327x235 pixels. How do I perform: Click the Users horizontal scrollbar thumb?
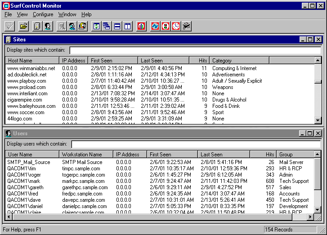pyautogui.click(x=152, y=217)
